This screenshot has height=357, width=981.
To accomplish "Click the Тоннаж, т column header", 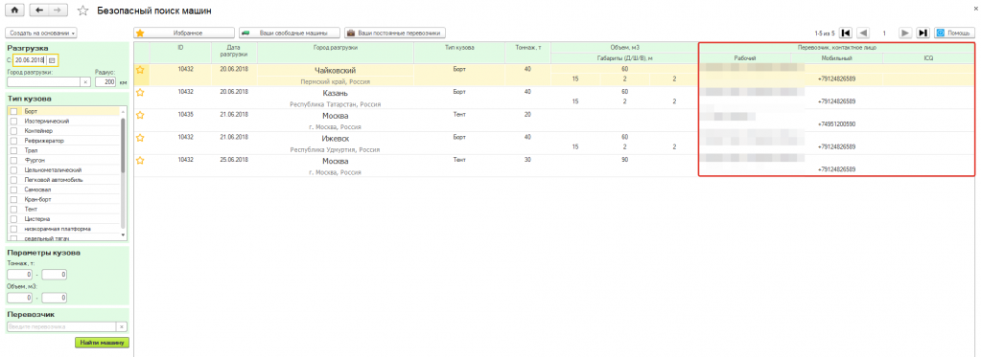I will pyautogui.click(x=528, y=53).
